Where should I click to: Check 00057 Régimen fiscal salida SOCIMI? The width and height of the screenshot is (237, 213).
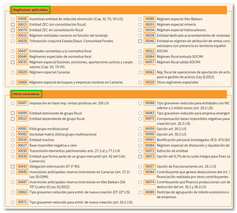(x=140, y=62)
